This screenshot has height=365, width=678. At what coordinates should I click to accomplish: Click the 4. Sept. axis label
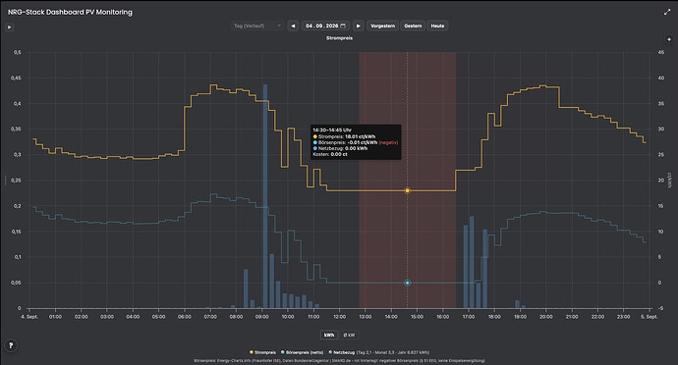pos(29,317)
